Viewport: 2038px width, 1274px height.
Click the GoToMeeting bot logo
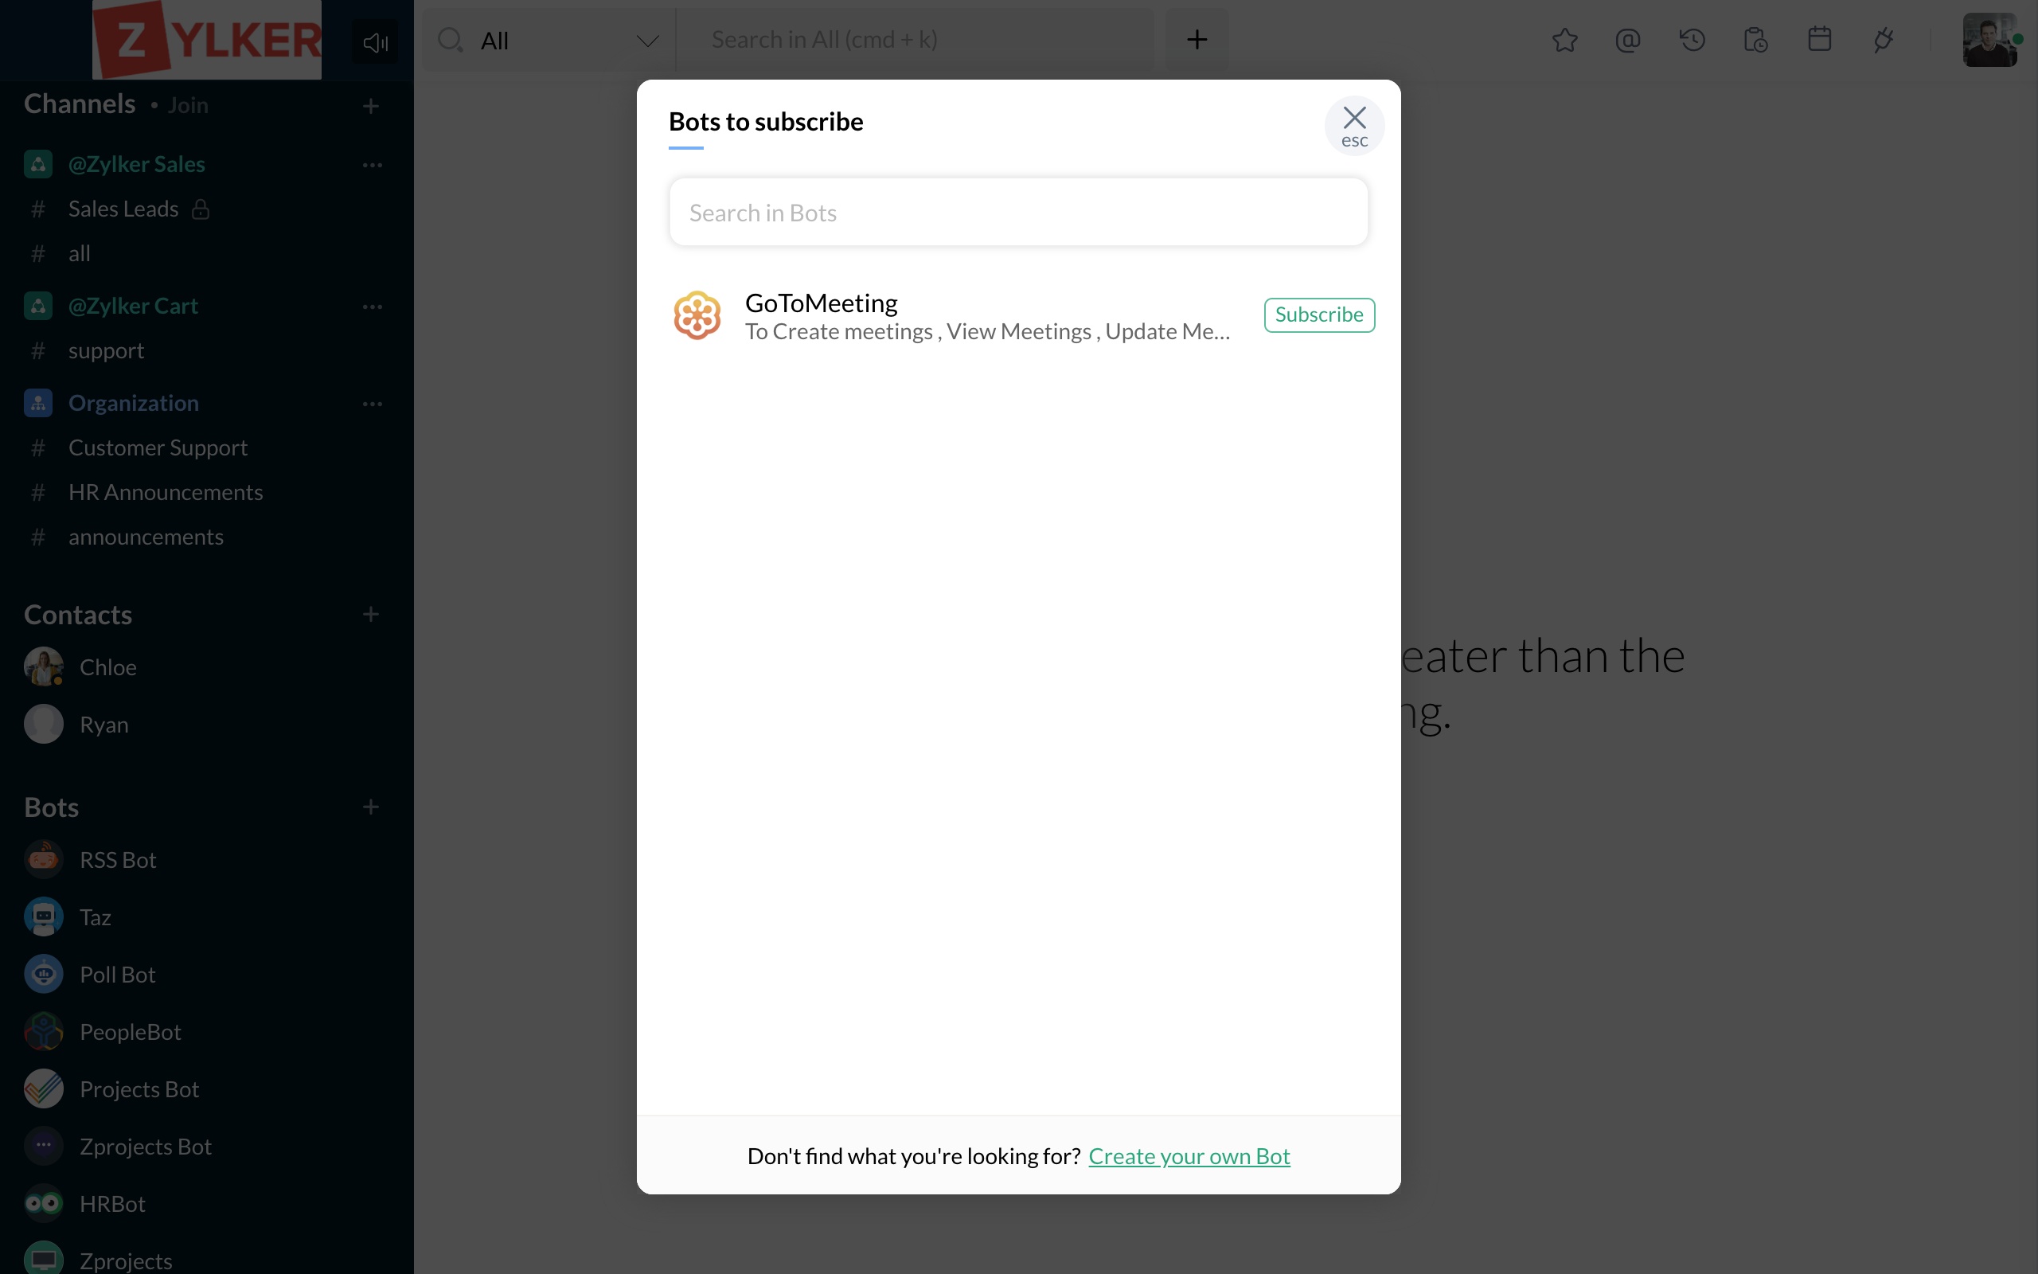click(697, 315)
